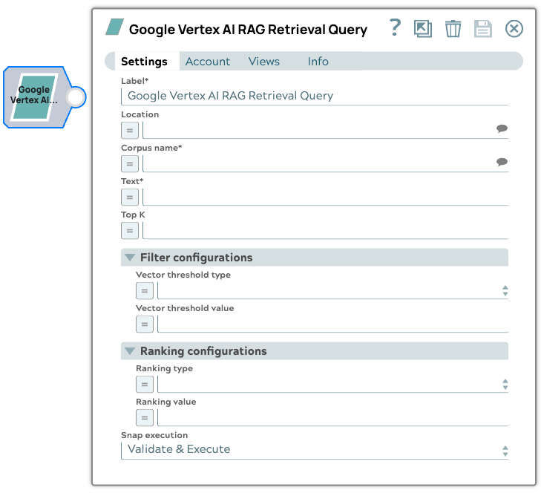Collapse the Filter configurations section
The width and height of the screenshot is (541, 496).
click(130, 258)
